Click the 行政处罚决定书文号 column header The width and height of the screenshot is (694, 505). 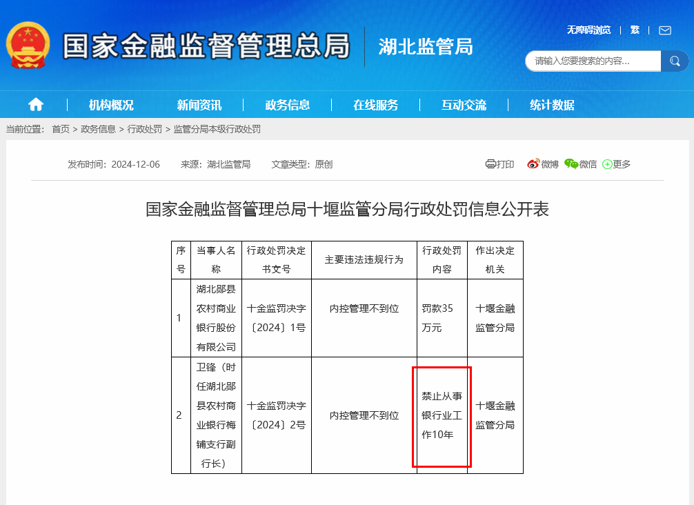[276, 260]
